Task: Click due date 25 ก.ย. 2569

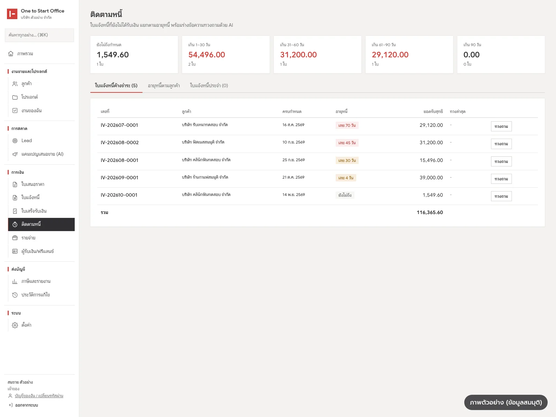Action: [294, 160]
